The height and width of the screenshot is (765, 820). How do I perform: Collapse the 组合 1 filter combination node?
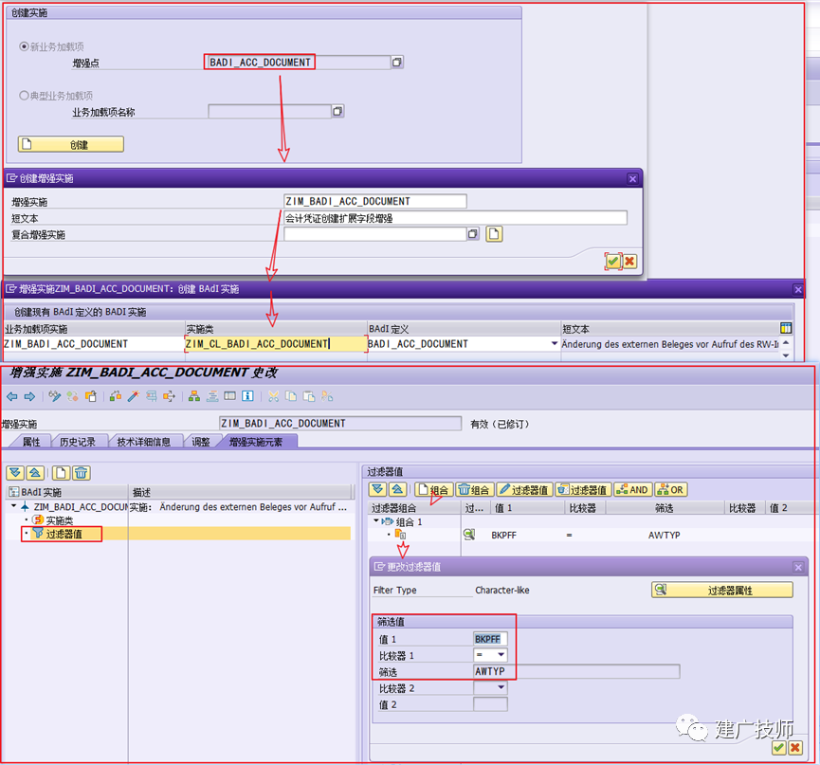tap(376, 521)
